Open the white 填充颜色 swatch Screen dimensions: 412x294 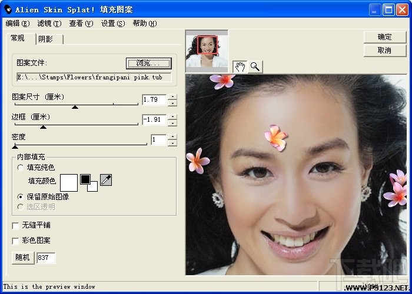(69, 183)
